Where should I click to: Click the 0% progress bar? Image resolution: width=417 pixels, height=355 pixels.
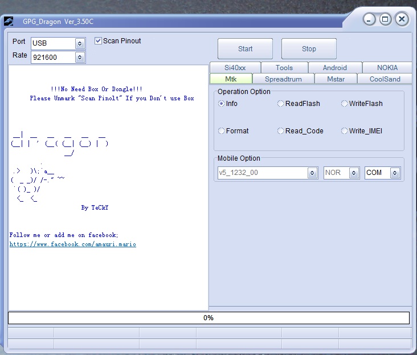208,318
